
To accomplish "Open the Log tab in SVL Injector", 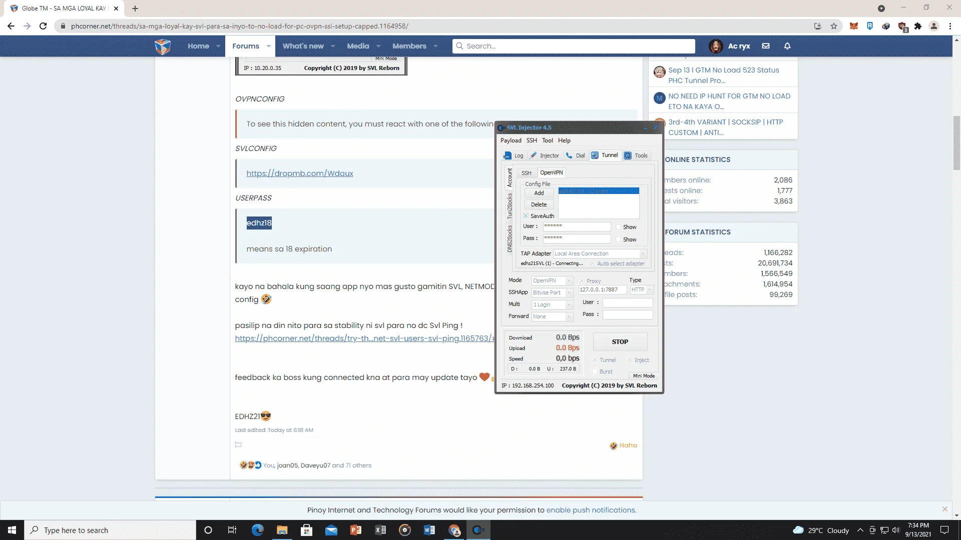I will pos(514,155).
